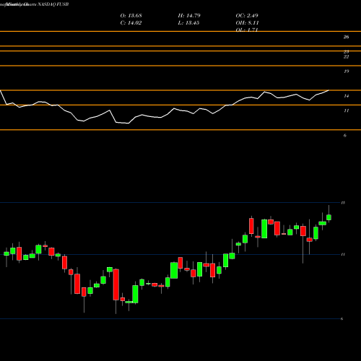Click the low value L: 13.45

(x=188, y=23)
